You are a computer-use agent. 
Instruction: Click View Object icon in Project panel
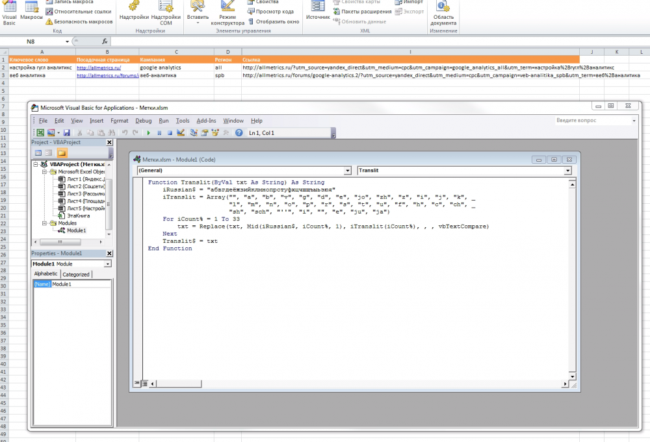coord(49,153)
